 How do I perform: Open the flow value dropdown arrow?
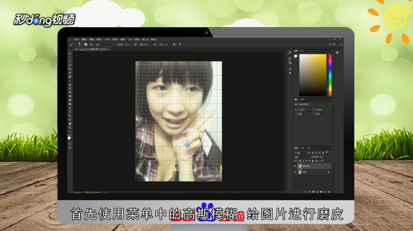[x=151, y=44]
